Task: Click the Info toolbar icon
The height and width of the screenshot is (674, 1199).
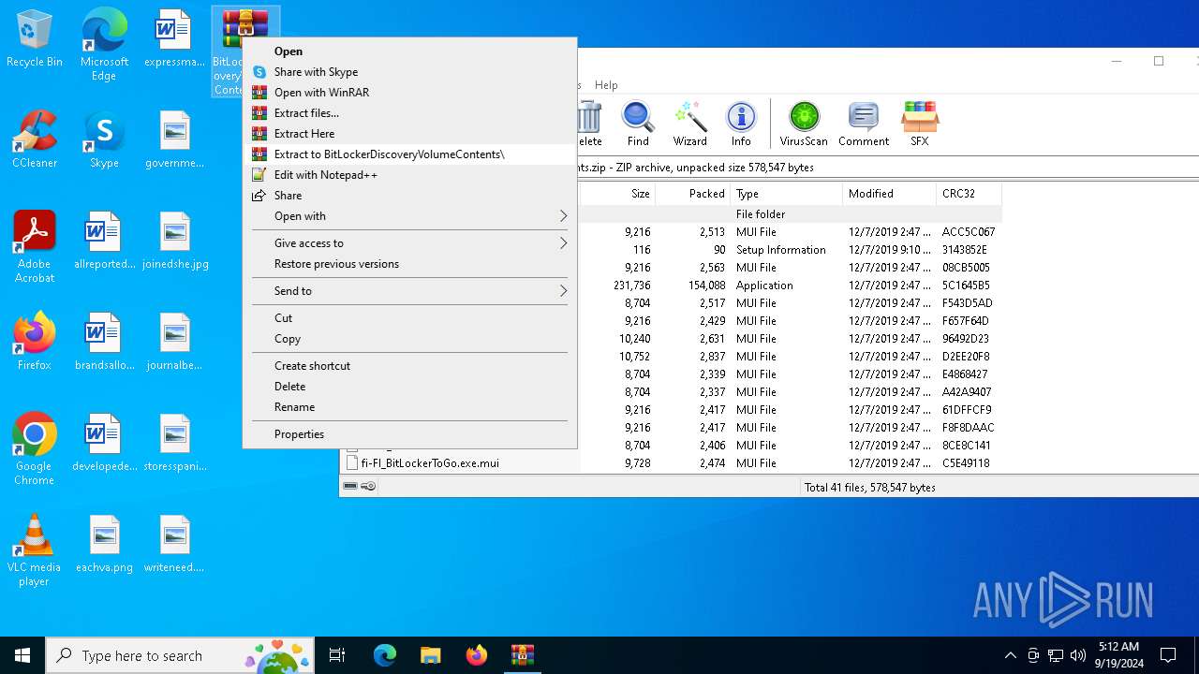Action: pos(741,125)
